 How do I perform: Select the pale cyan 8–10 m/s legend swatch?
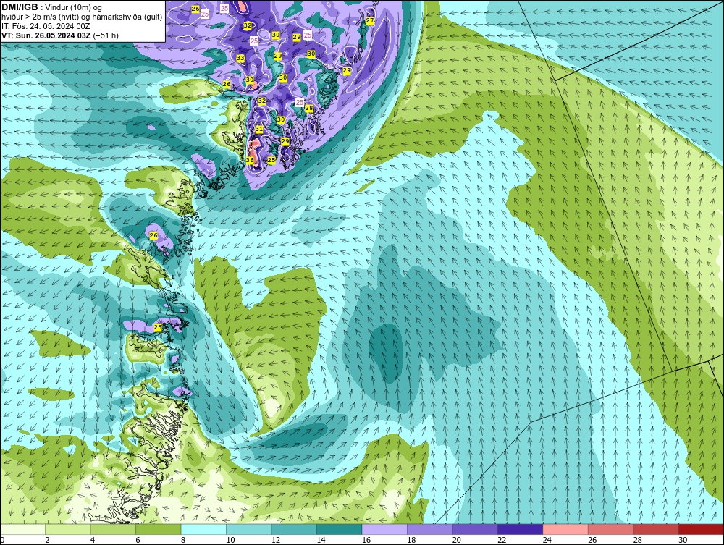[203, 529]
